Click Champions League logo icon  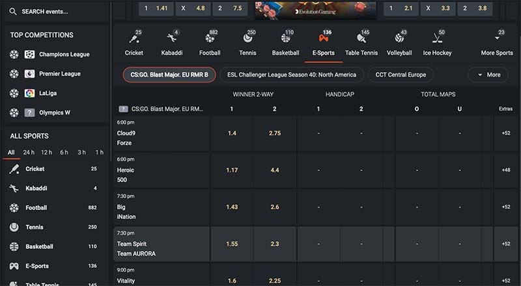coord(29,55)
